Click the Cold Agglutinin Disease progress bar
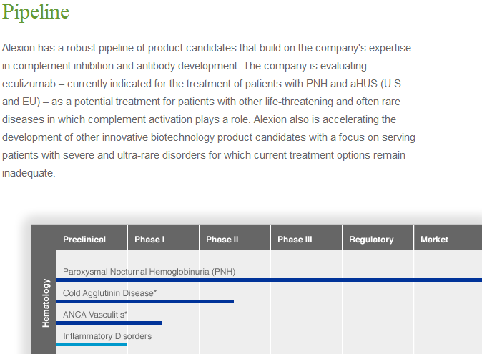Image resolution: width=482 pixels, height=354 pixels. pyautogui.click(x=145, y=302)
